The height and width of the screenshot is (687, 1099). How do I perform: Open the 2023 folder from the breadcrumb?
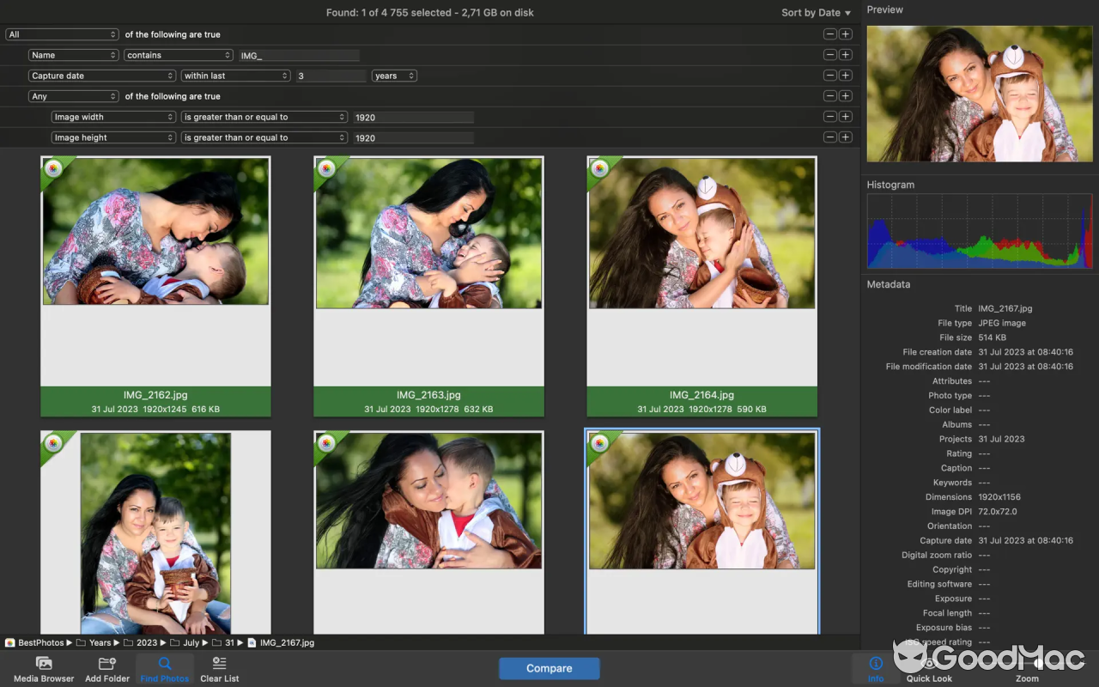146,642
